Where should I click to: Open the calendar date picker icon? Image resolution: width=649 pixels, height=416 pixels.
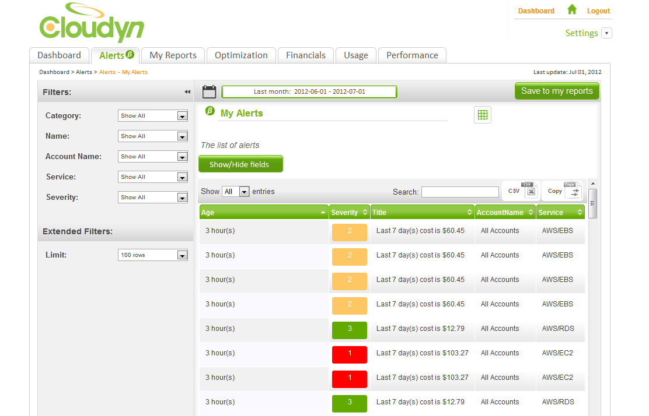tap(209, 91)
